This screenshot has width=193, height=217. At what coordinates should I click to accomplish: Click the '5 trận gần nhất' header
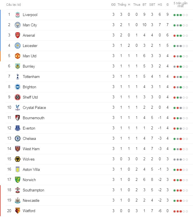[x=180, y=5]
